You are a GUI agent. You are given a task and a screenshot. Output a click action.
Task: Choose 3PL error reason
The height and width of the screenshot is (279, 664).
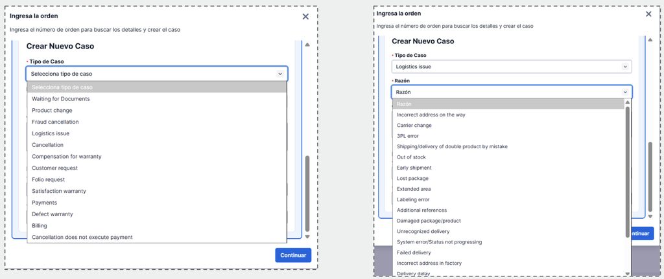[408, 136]
